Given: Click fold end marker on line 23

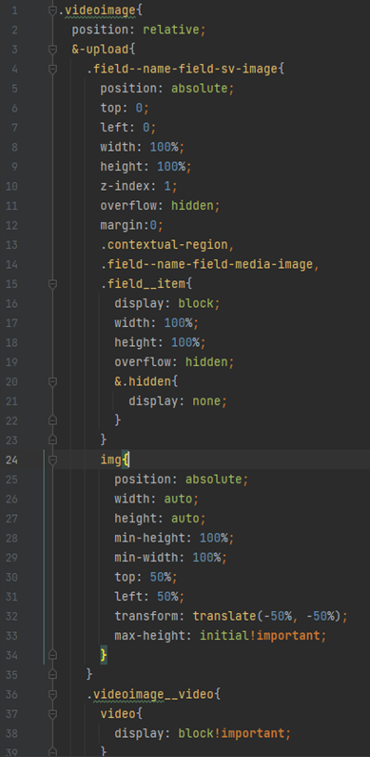Looking at the screenshot, I should tap(52, 440).
